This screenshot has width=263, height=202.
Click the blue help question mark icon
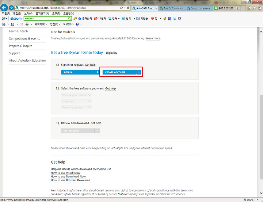77,24
